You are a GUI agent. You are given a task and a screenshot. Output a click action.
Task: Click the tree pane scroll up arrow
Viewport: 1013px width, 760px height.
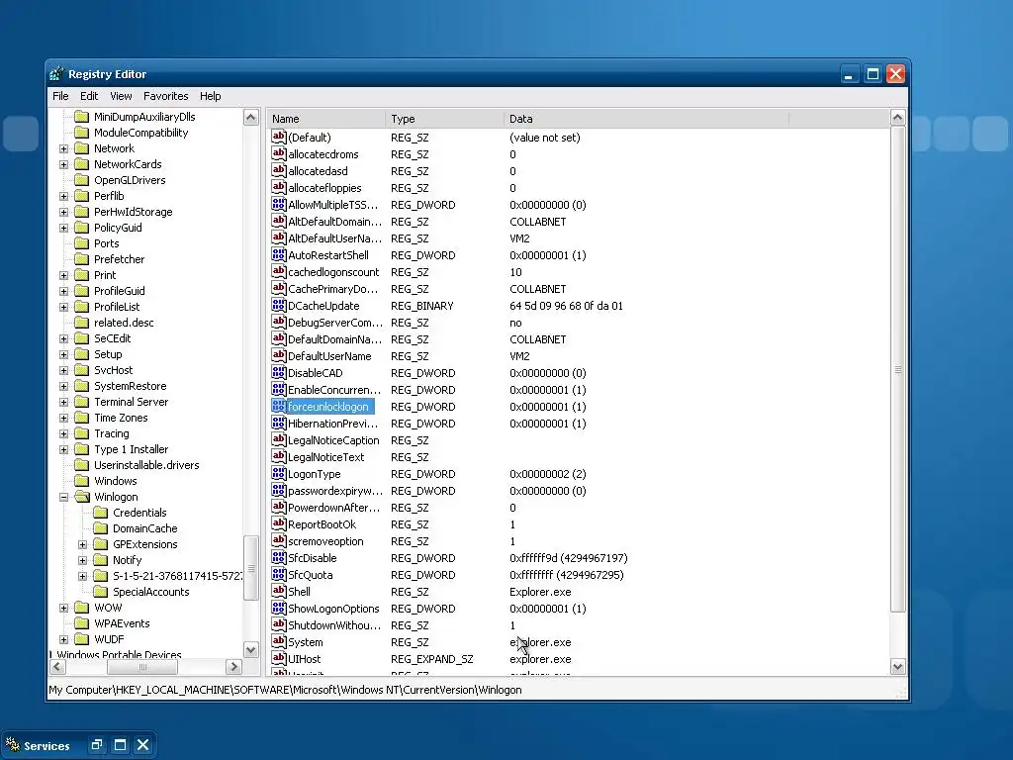pyautogui.click(x=251, y=117)
